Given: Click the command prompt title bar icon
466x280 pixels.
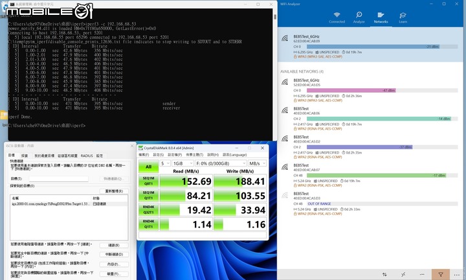Looking at the screenshot, I should (12, 4).
